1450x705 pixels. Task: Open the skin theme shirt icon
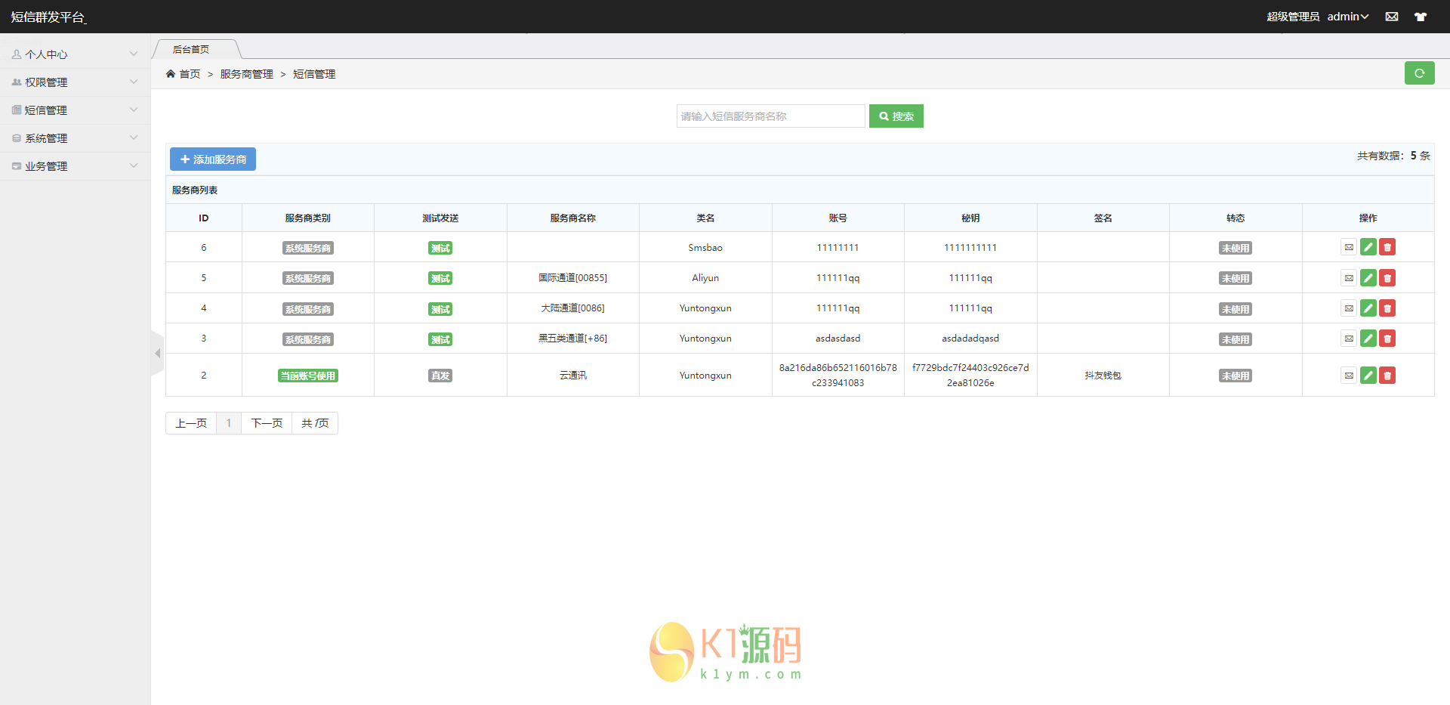1421,17
